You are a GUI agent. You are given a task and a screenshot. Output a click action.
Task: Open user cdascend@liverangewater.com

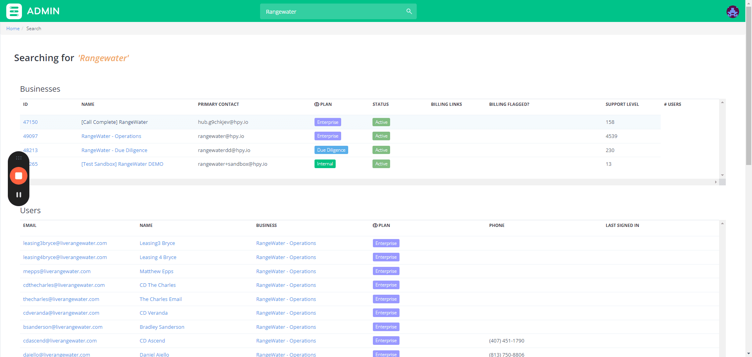pyautogui.click(x=60, y=341)
